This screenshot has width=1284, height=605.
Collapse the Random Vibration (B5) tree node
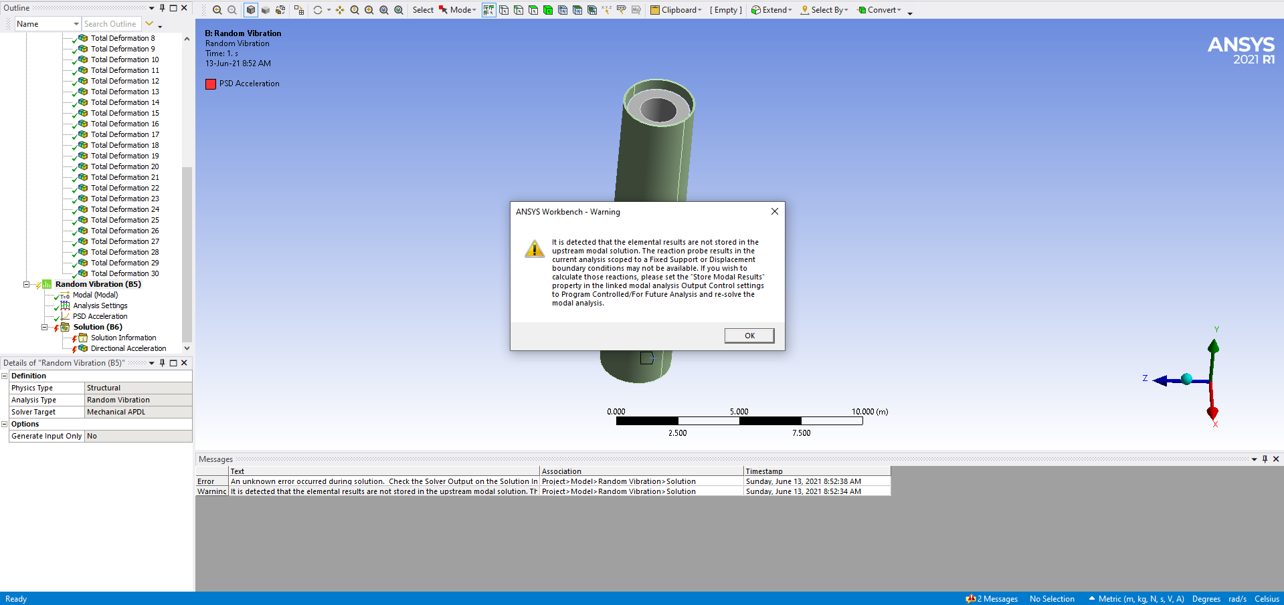pos(27,284)
